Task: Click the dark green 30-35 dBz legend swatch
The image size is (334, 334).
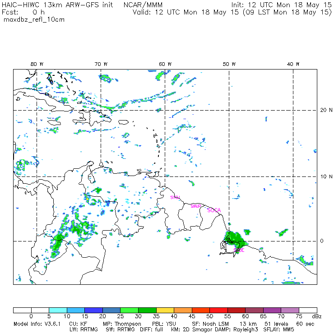Action: [147, 310]
